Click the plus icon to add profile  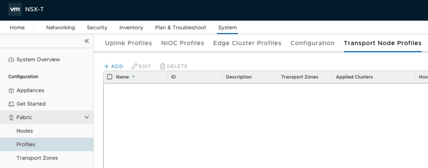107,66
